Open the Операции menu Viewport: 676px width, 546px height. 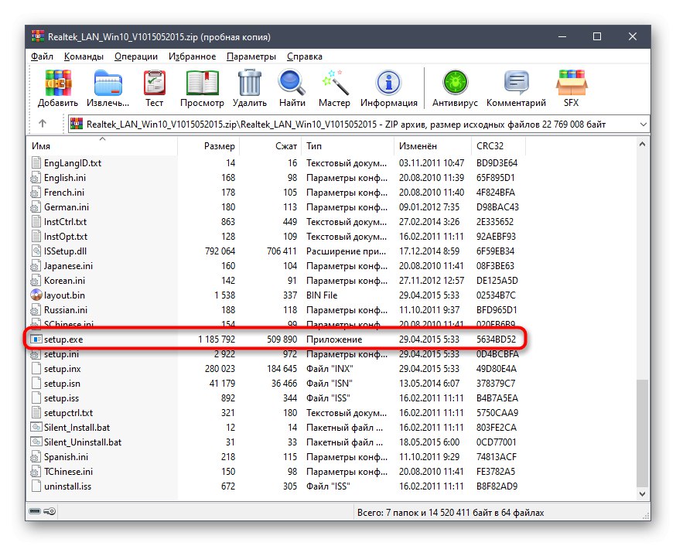136,56
